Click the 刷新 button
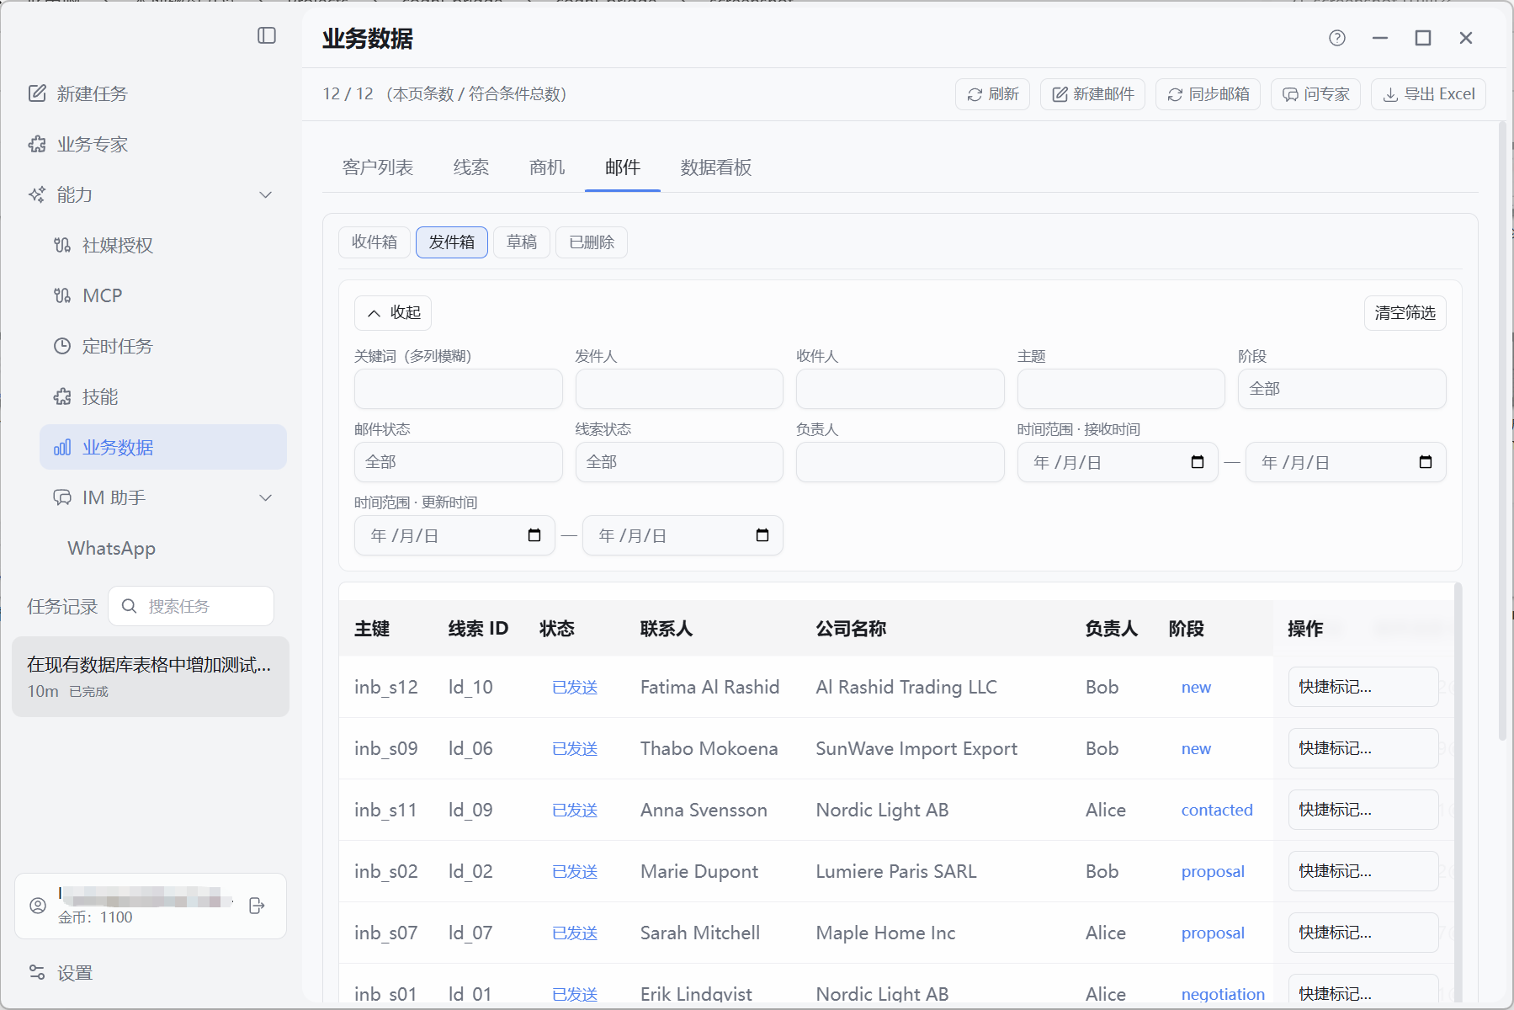The width and height of the screenshot is (1514, 1010). (992, 94)
